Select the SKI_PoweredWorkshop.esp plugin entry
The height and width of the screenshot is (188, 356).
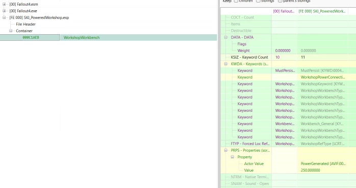pos(39,17)
